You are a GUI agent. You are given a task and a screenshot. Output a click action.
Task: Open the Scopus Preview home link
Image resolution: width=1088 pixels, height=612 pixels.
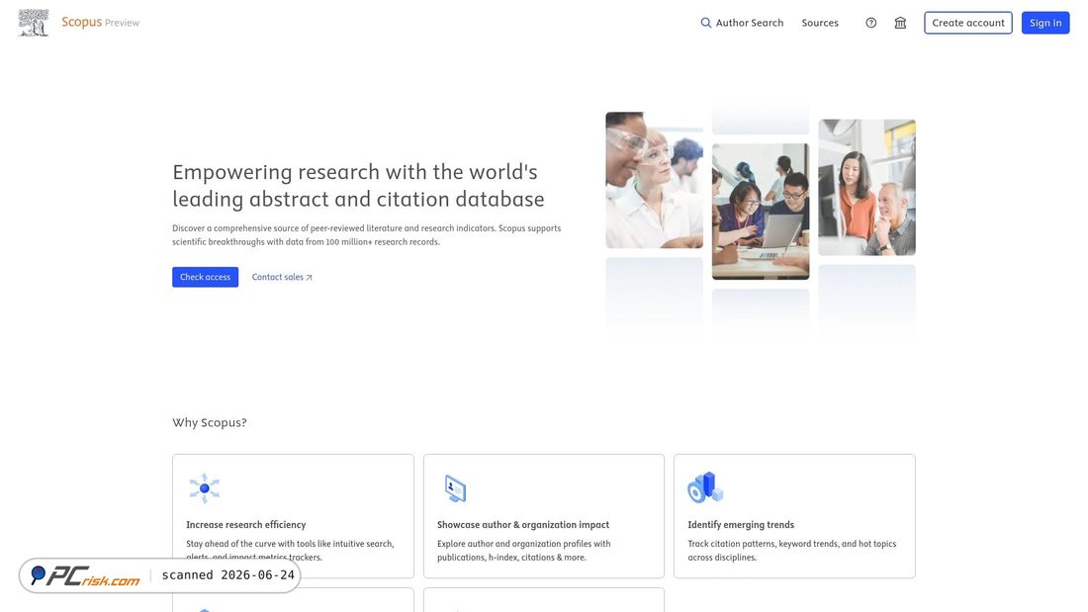tap(100, 22)
